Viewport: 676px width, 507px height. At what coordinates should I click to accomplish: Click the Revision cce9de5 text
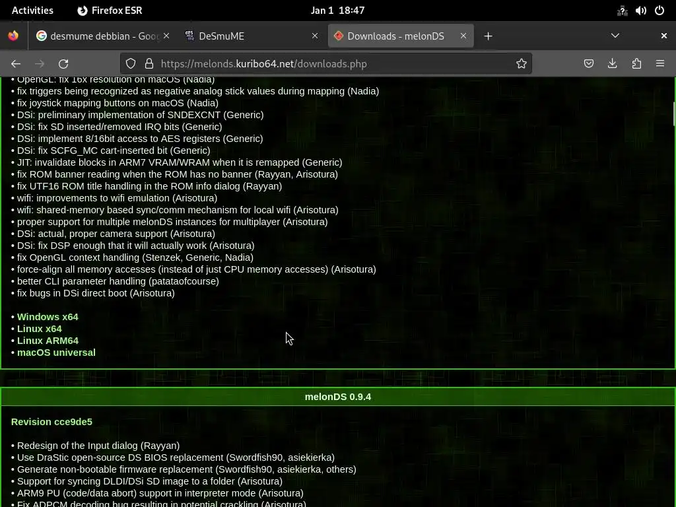click(51, 422)
